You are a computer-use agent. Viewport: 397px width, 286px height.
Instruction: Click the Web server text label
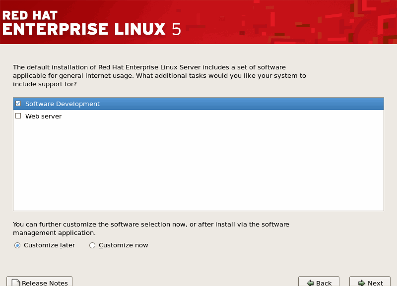coord(44,116)
